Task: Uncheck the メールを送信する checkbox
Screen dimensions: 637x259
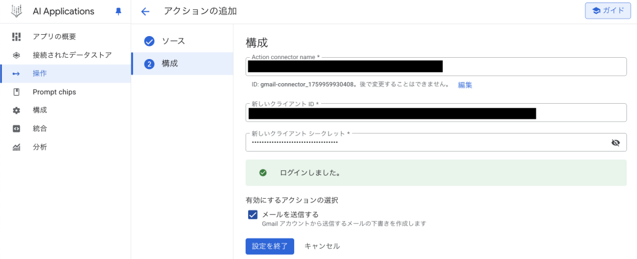Action: point(253,215)
